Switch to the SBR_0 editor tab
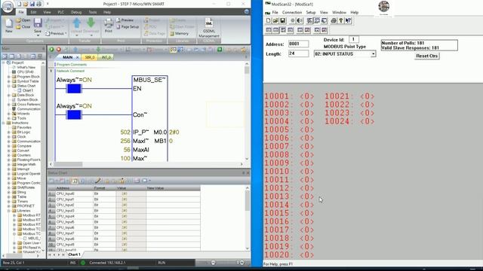The height and width of the screenshot is (271, 483). [90, 57]
